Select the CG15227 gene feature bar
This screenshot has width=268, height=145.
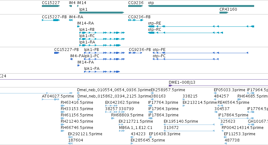pos(51,6)
